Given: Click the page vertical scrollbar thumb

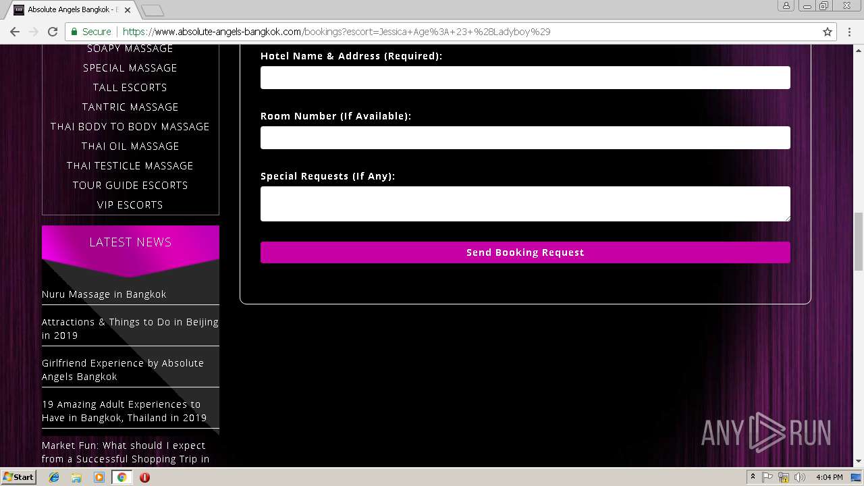Looking at the screenshot, I should click(858, 241).
